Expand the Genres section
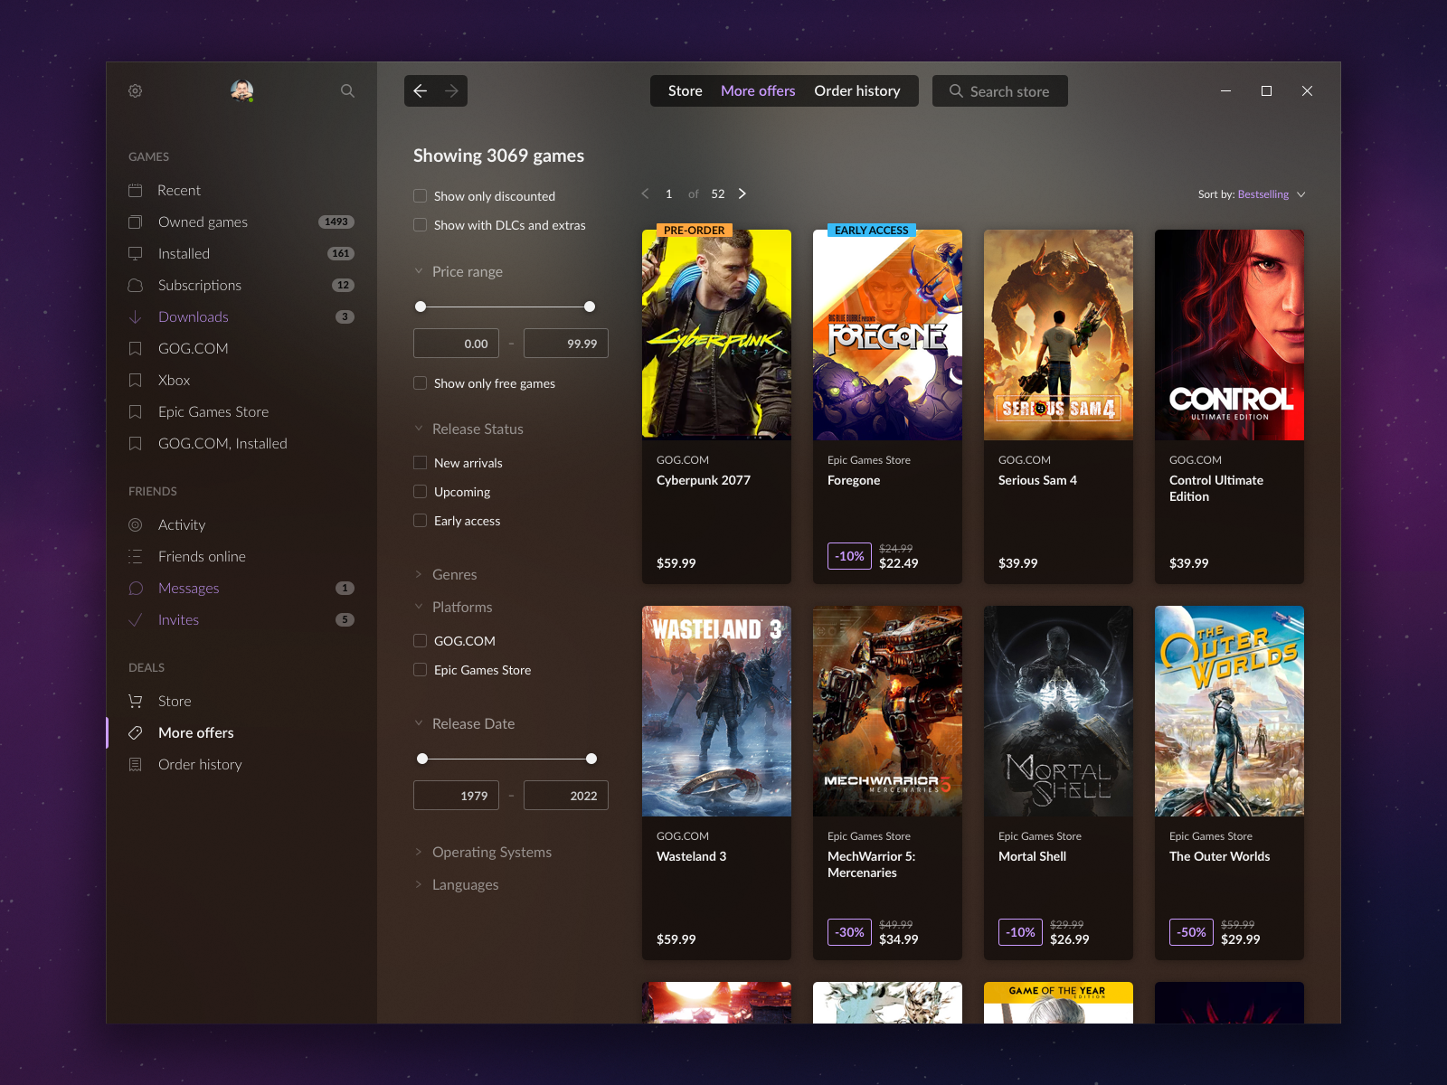Image resolution: width=1447 pixels, height=1085 pixels. click(445, 574)
